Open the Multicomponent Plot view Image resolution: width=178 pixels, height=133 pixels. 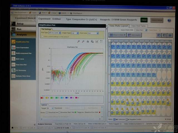[23, 53]
